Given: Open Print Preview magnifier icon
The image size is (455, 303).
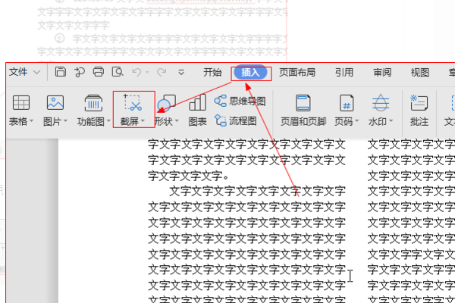Looking at the screenshot, I should pyautogui.click(x=118, y=72).
